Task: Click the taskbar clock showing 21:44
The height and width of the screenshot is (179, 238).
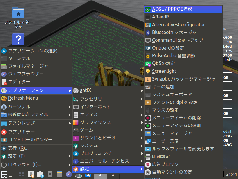Action: point(231,174)
